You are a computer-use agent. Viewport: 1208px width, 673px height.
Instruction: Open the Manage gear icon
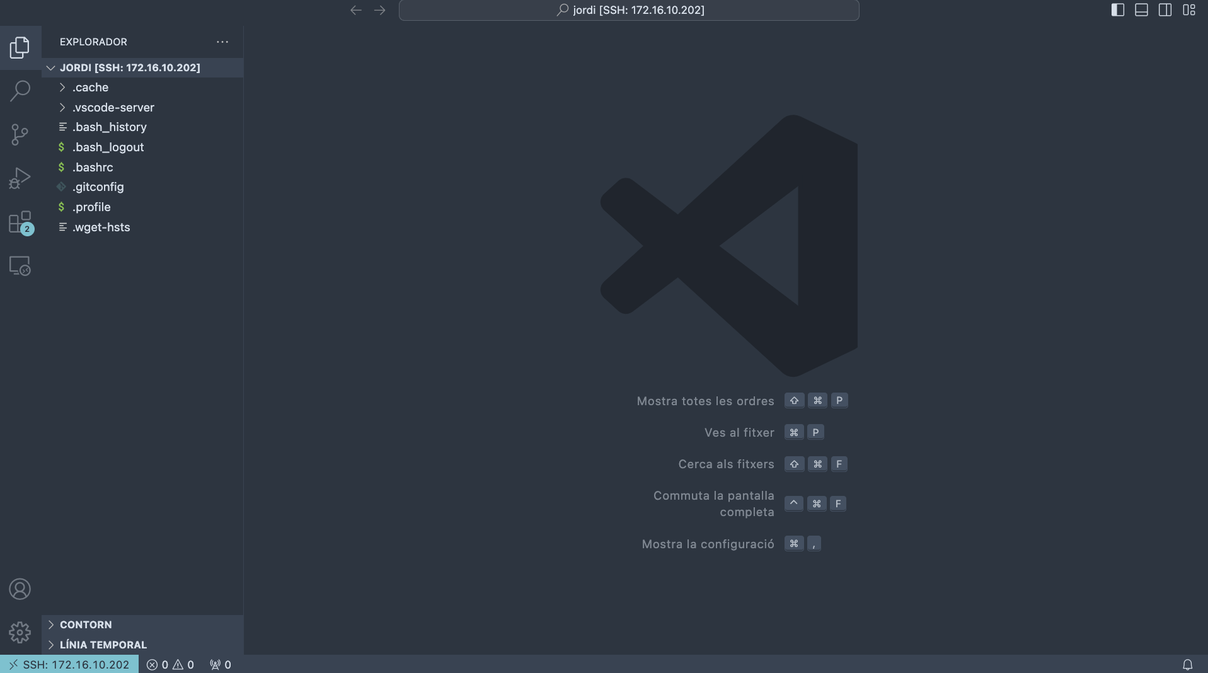[x=20, y=632]
